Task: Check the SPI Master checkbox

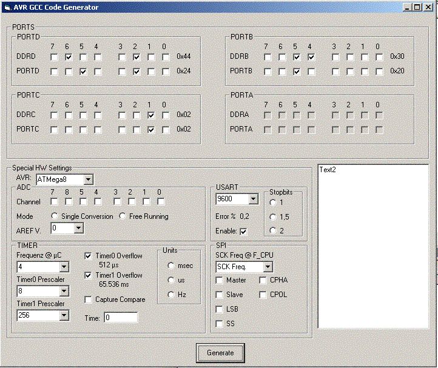Action: [x=220, y=280]
